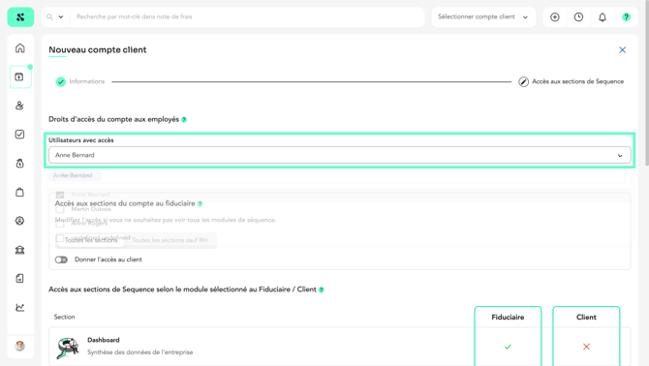Click help icon beside Fiduciaire / Client heading
649x366 pixels.
(322, 290)
